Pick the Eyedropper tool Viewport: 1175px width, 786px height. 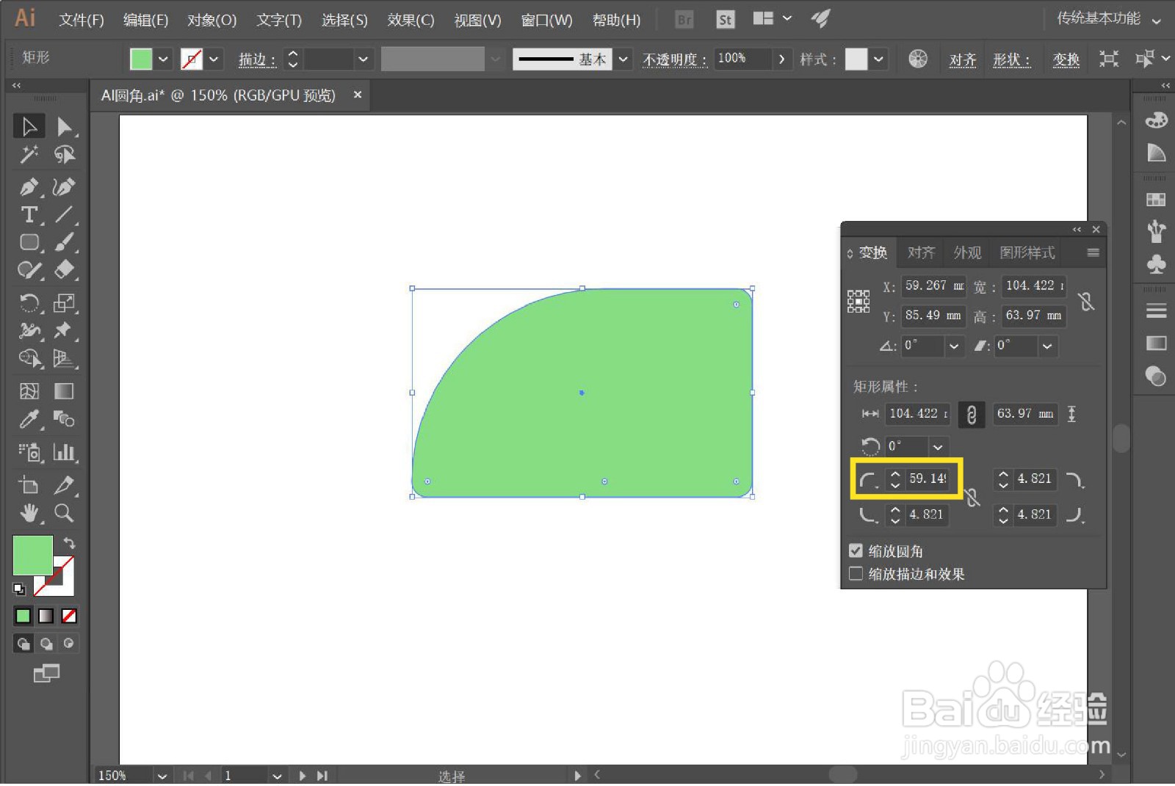tap(29, 419)
